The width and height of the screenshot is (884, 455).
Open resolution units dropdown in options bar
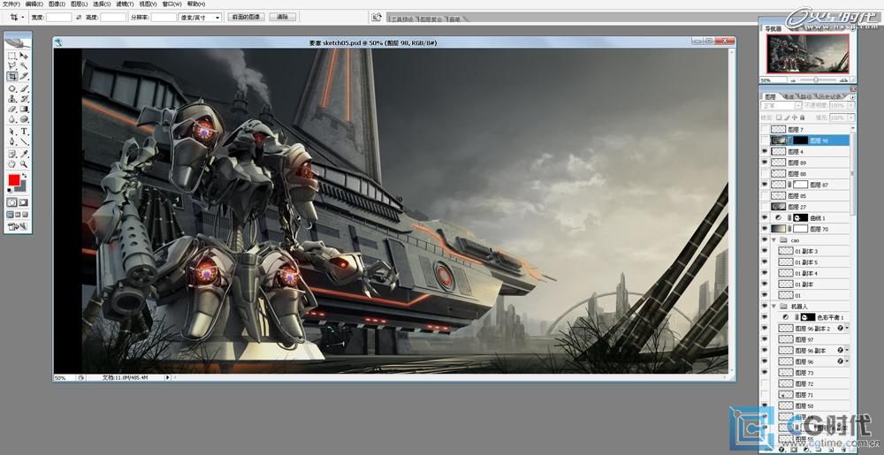coord(200,18)
